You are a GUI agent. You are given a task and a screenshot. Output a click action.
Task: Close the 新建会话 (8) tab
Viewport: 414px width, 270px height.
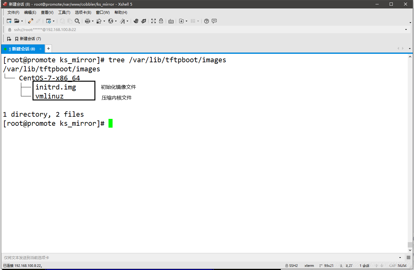[40, 49]
